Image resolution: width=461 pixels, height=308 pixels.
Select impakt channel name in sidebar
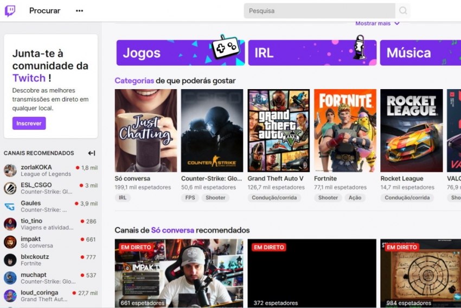[x=30, y=239]
